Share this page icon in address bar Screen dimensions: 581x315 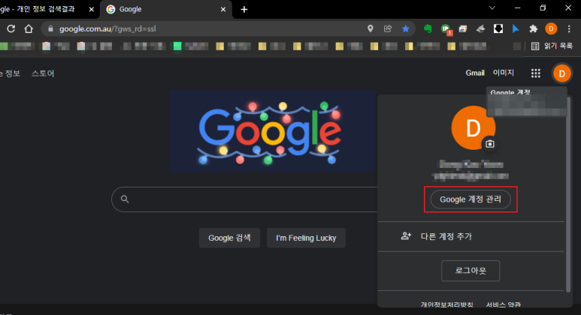[x=388, y=28]
